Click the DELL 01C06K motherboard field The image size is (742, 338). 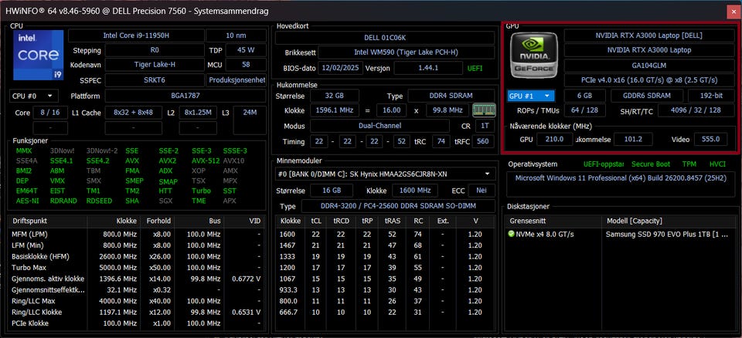[x=385, y=38]
